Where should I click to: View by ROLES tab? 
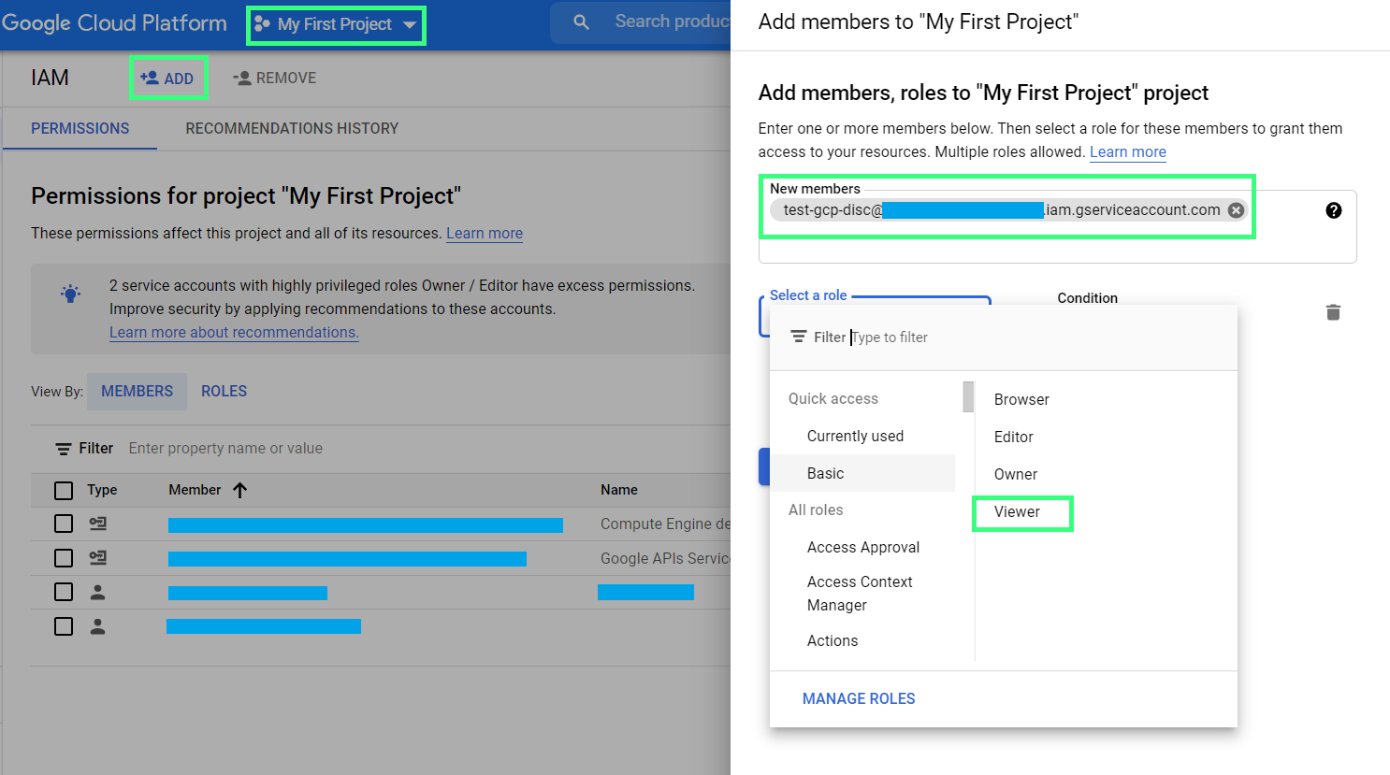[x=224, y=391]
